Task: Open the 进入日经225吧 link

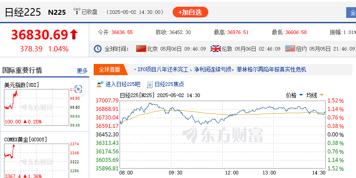Action: (x=123, y=84)
